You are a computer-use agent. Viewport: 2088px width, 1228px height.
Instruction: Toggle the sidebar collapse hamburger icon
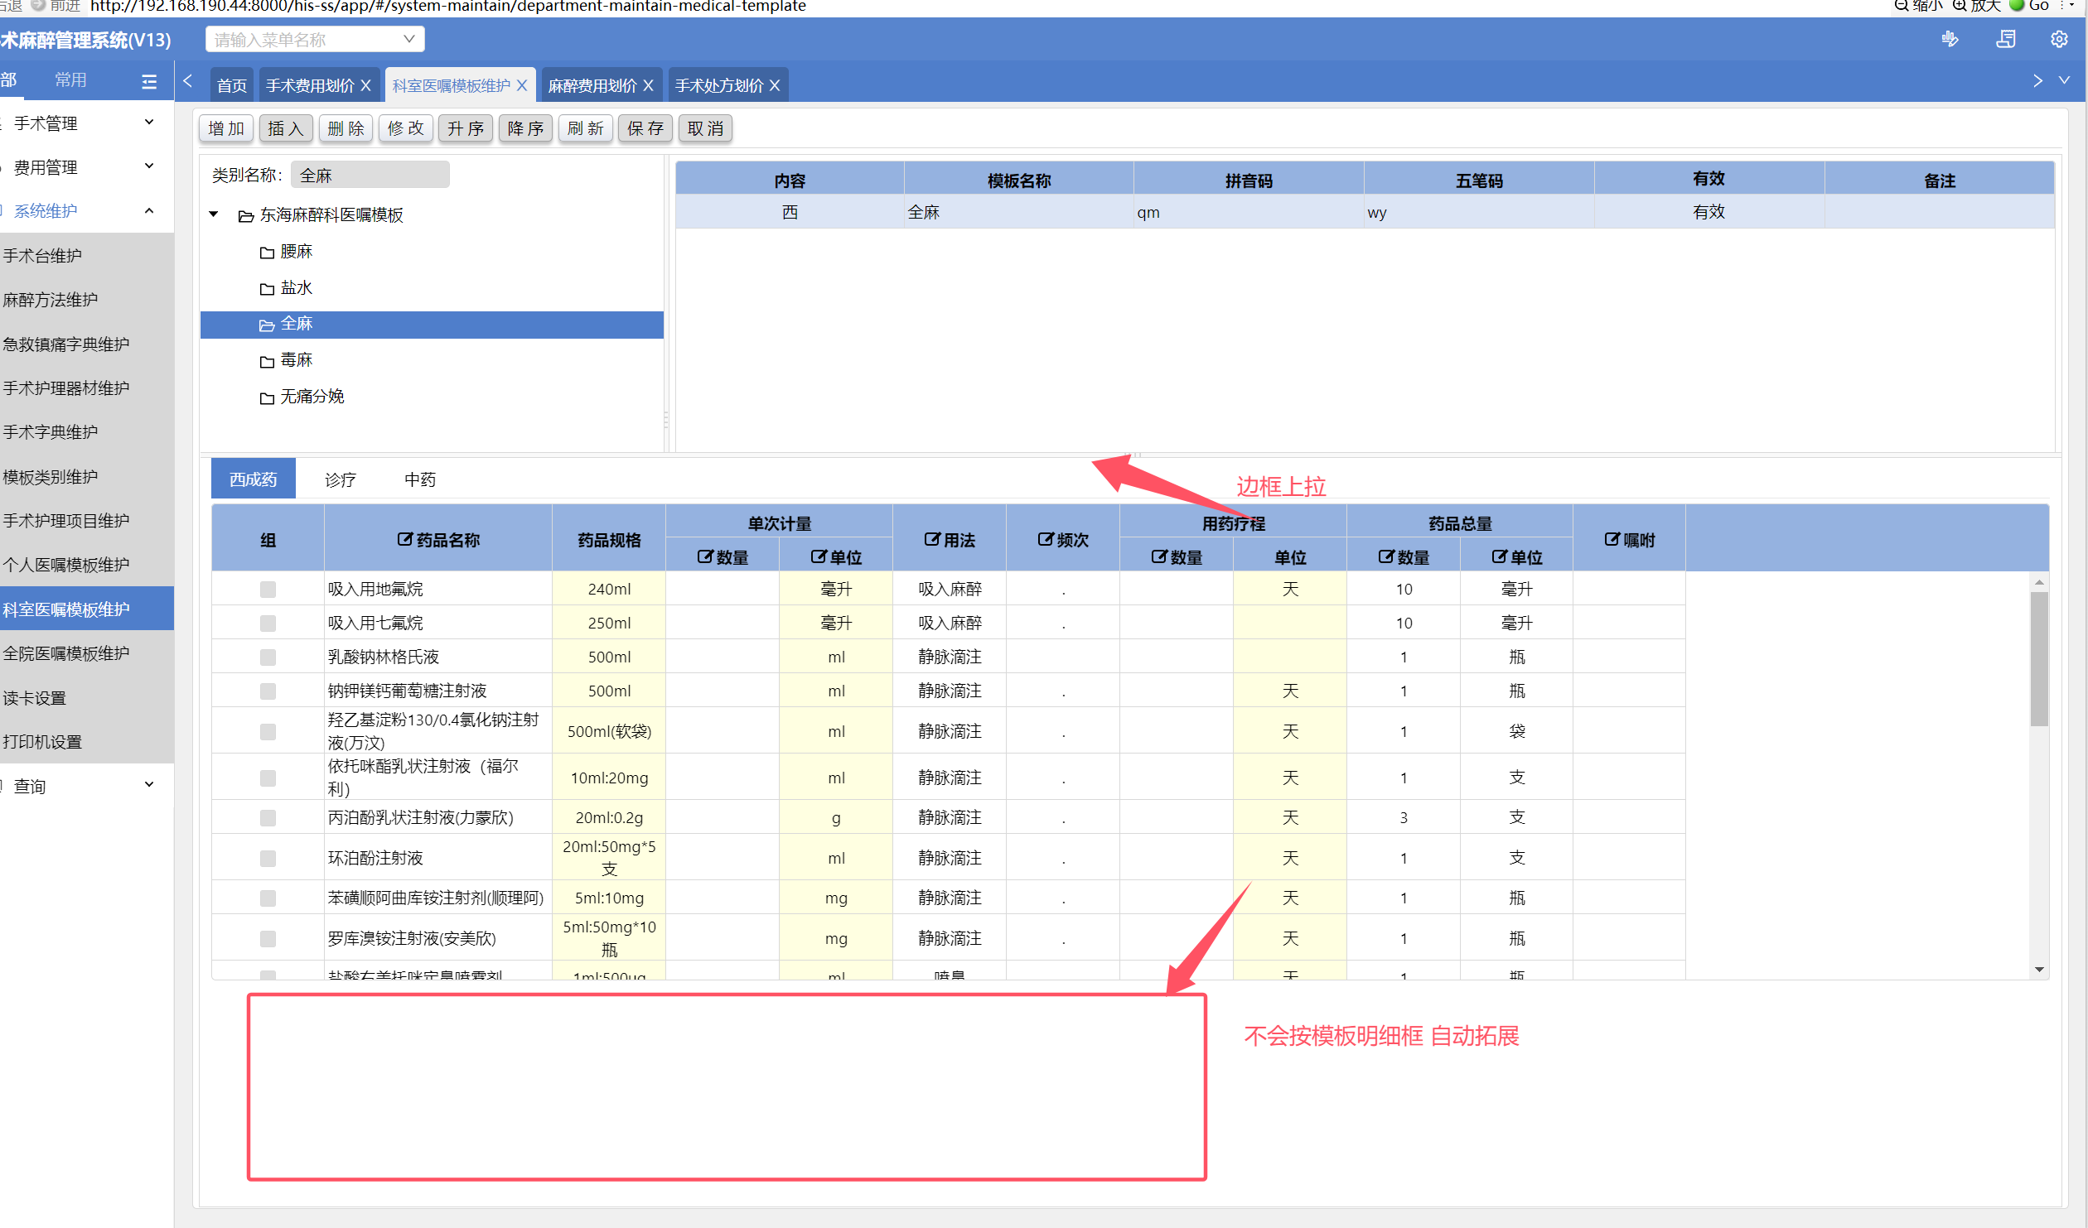[149, 81]
